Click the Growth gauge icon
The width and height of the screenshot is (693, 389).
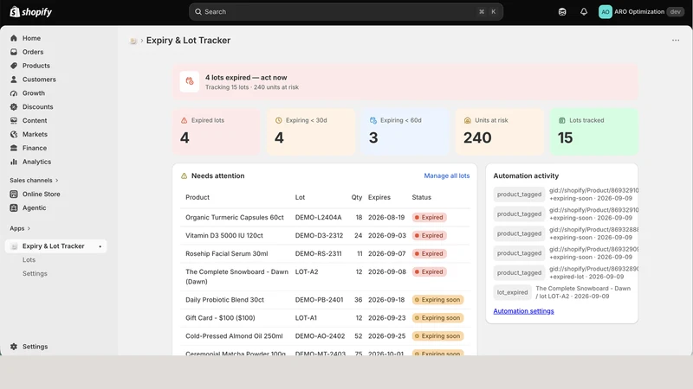(x=14, y=93)
